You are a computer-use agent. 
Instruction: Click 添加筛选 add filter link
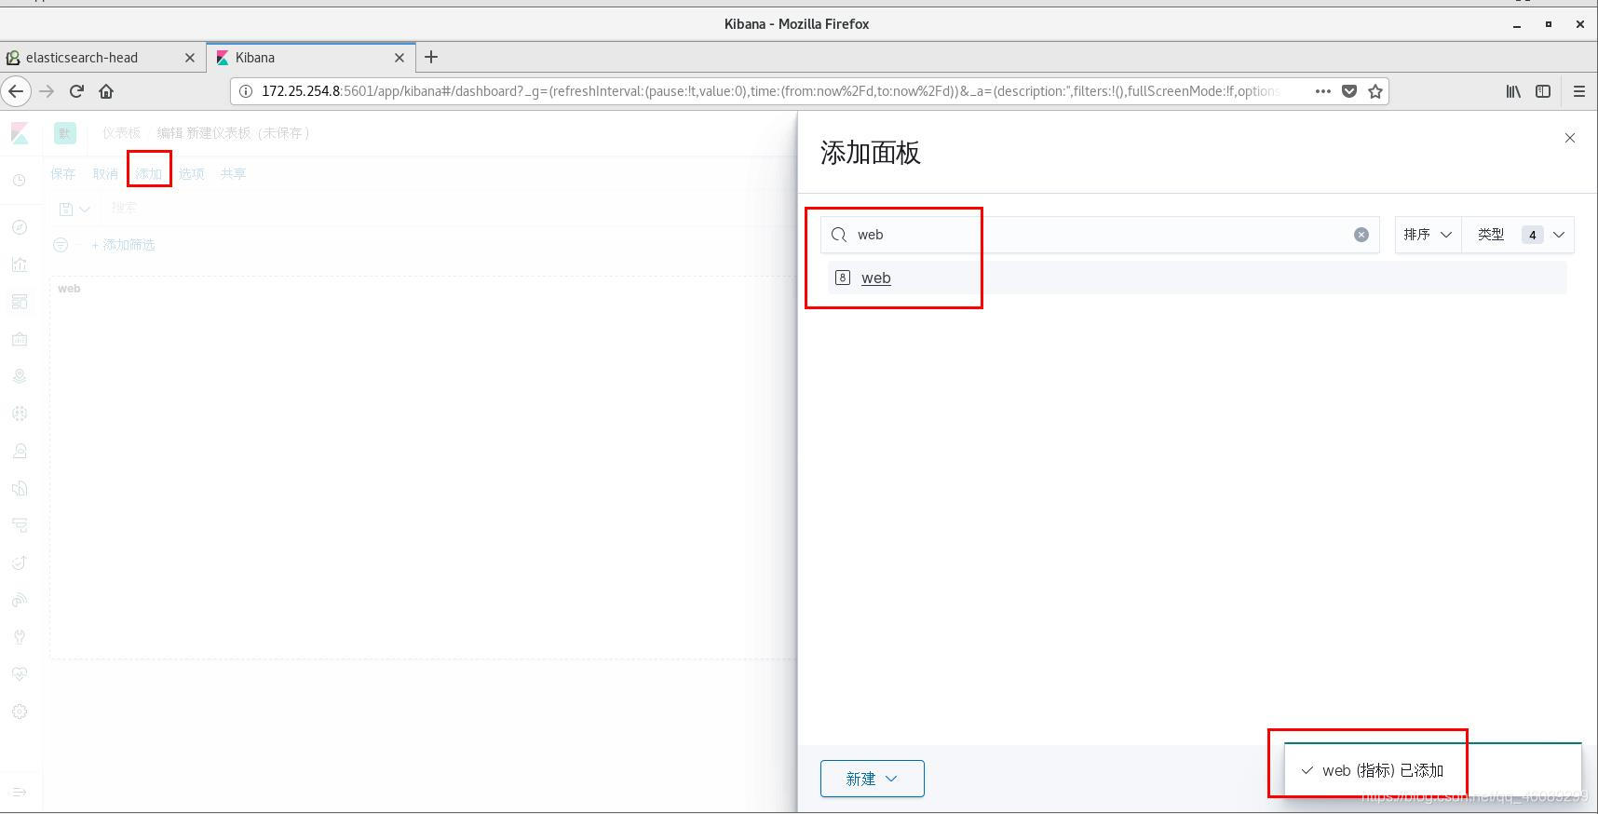pyautogui.click(x=123, y=245)
